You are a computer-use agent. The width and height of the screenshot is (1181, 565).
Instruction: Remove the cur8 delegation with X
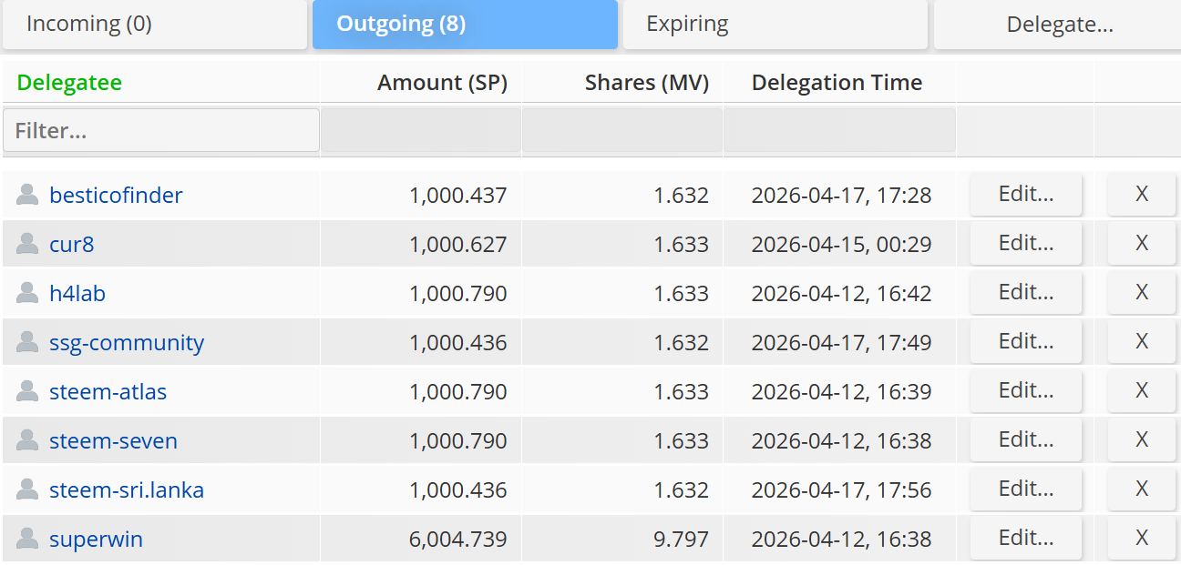(1141, 244)
